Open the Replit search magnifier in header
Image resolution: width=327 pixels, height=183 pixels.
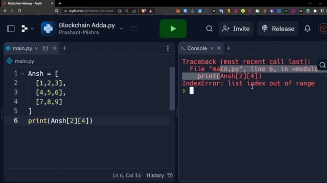tap(209, 28)
